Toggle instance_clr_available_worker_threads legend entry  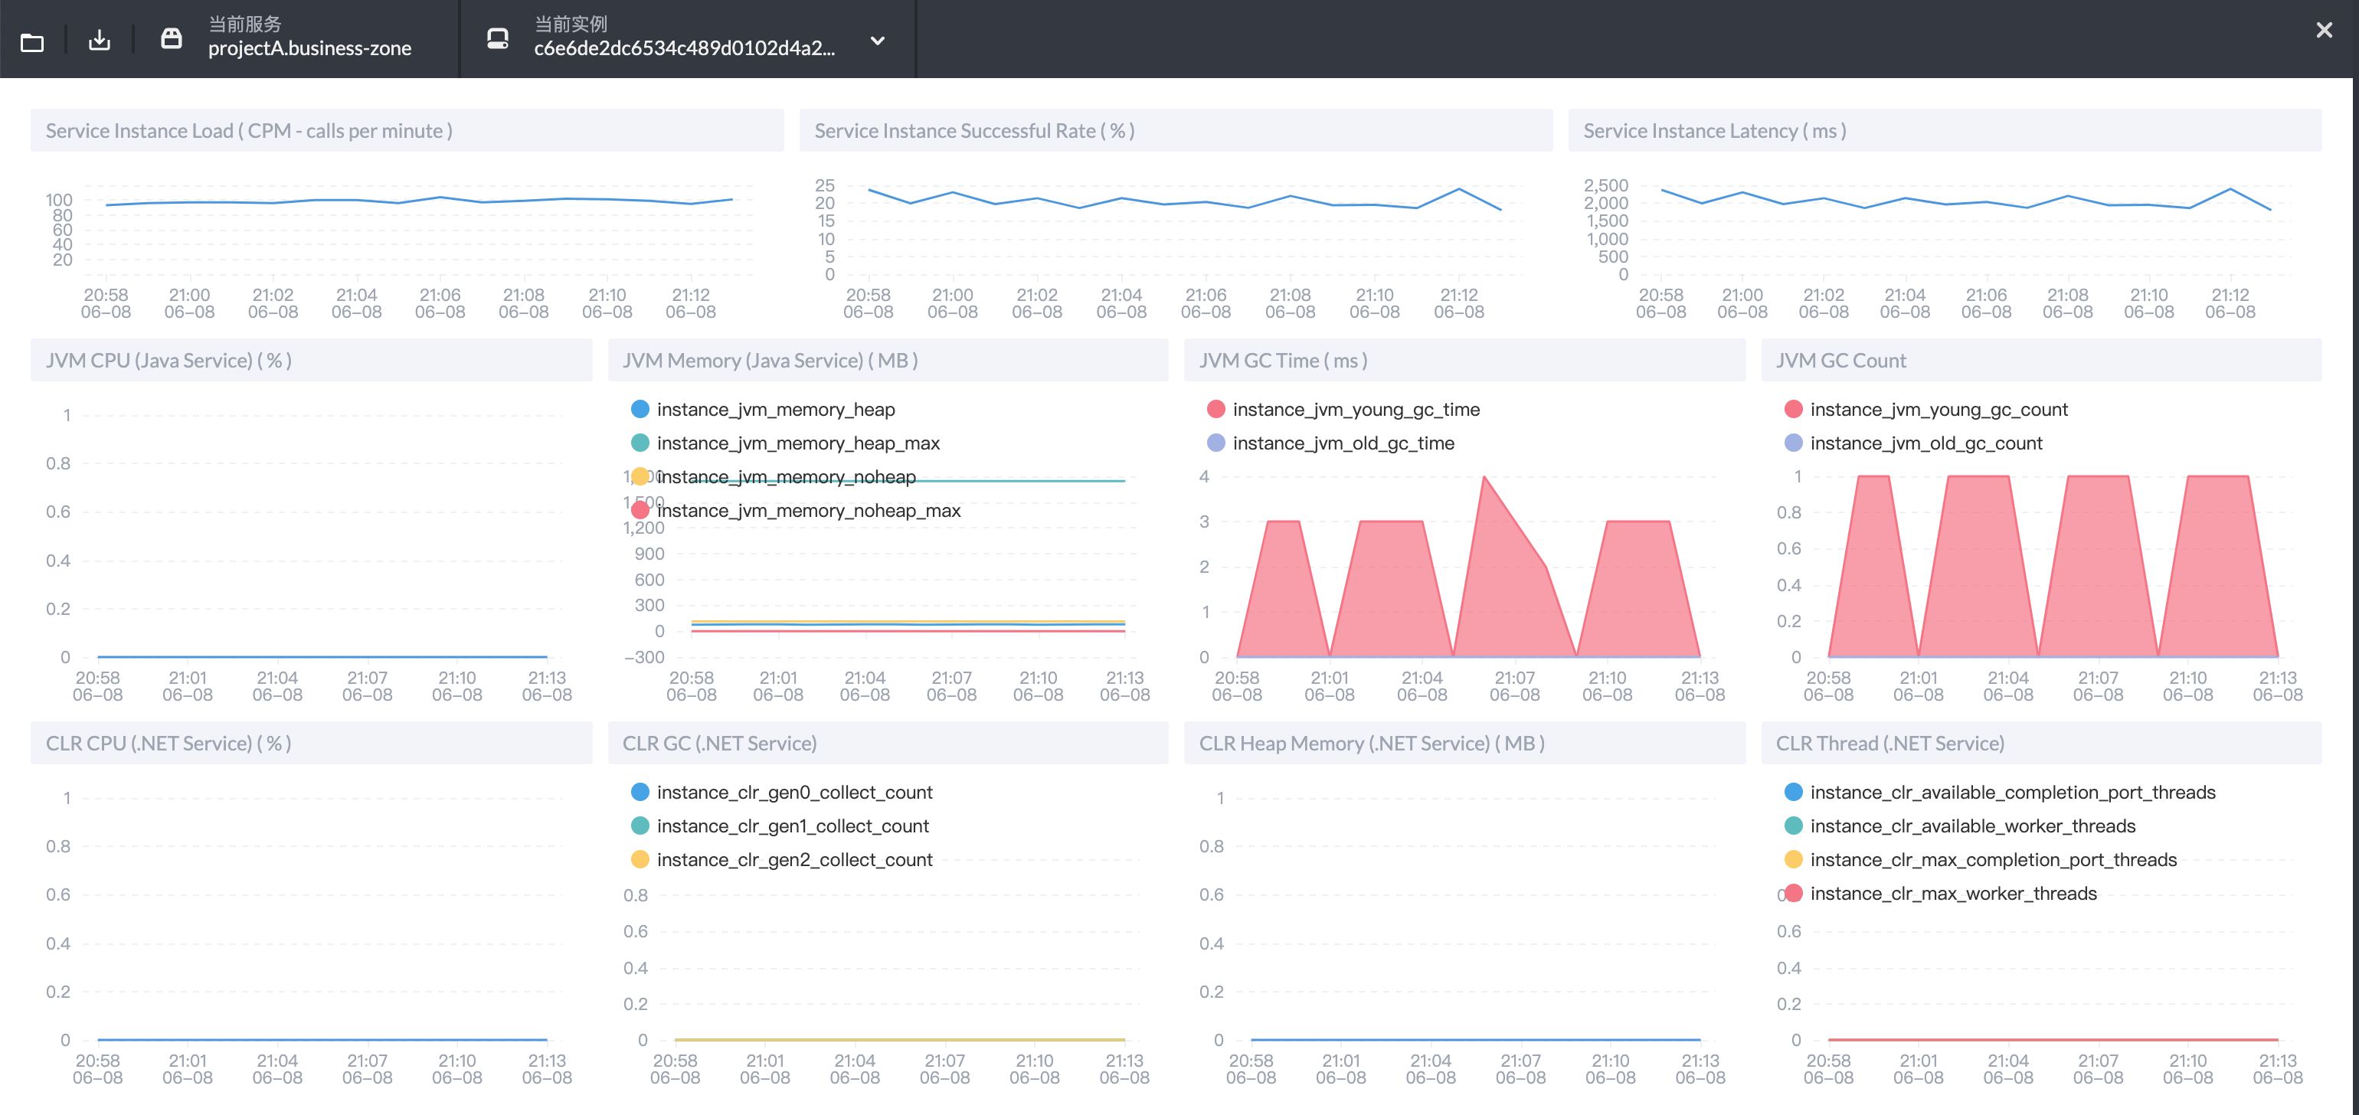pyautogui.click(x=1971, y=826)
